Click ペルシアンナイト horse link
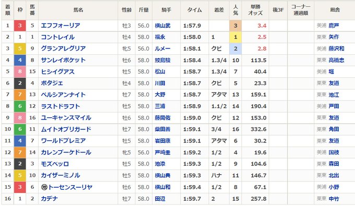The height and width of the screenshot is (206, 355). click(x=63, y=95)
